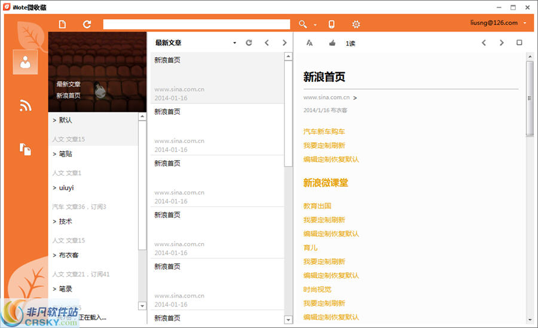Open the 育儿 link
The width and height of the screenshot is (538, 328).
pos(310,248)
